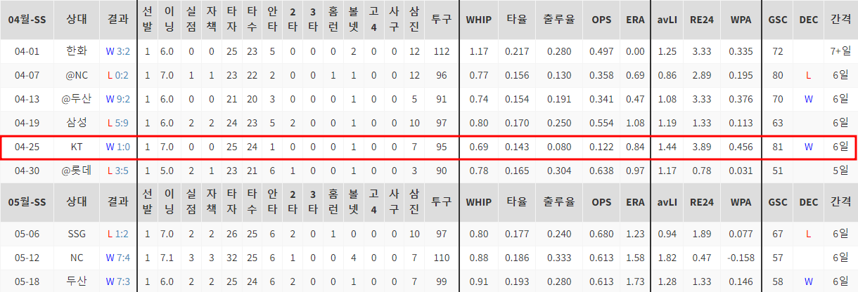Open the L 5:9 result against 삼성
The width and height of the screenshot is (858, 292).
coord(117,123)
